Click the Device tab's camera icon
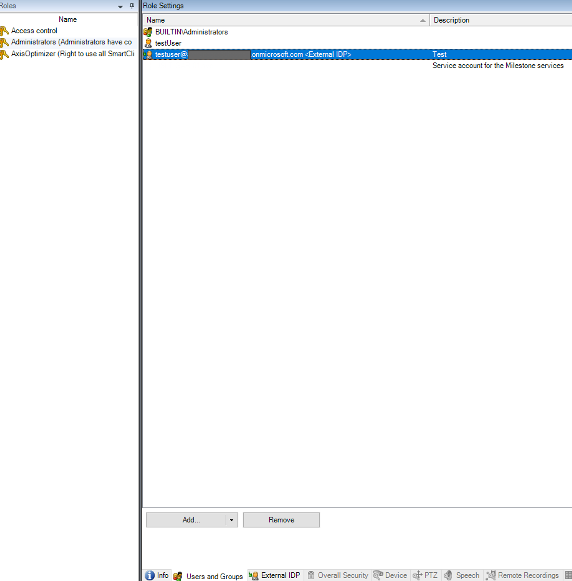This screenshot has width=572, height=581. (x=378, y=575)
